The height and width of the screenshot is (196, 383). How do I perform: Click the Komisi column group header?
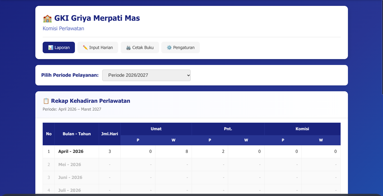click(302, 129)
